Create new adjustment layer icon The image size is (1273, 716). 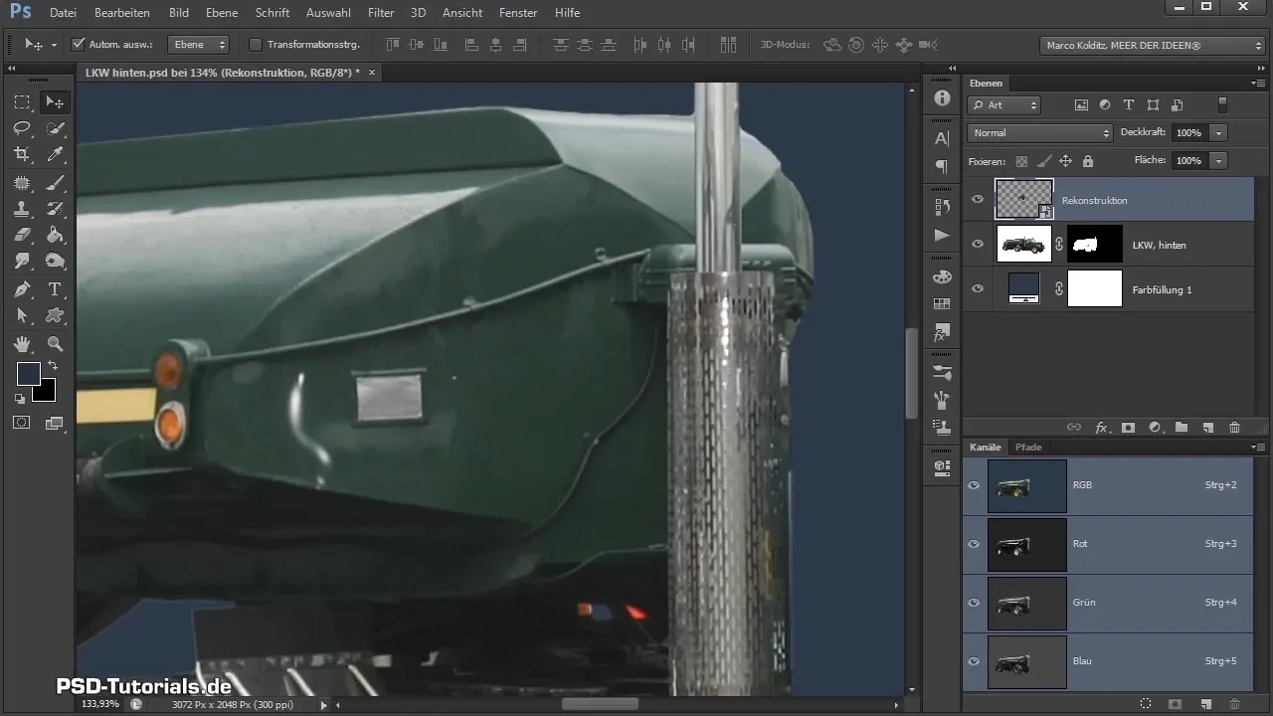coord(1155,428)
